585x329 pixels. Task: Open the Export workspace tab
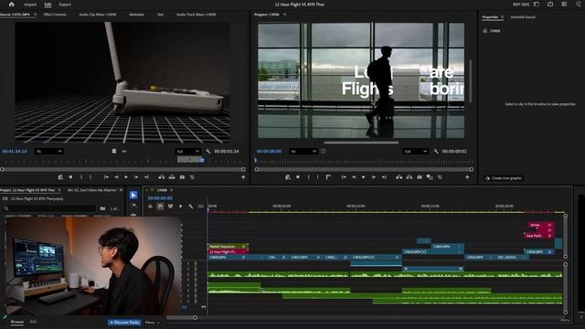[65, 5]
